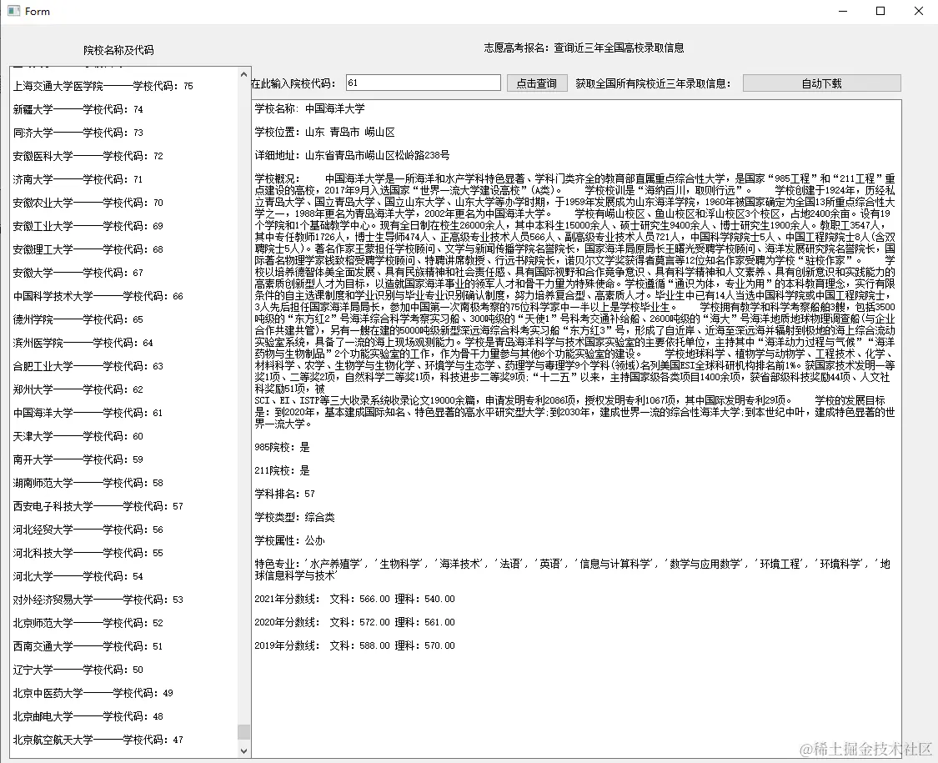The height and width of the screenshot is (763, 938).
Task: Select 西安电子科技大学 code 57 row
Action: pos(98,506)
